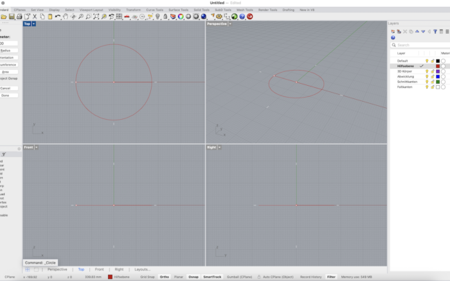Image resolution: width=450 pixels, height=281 pixels.
Task: Move the layer up with the blue up arrow
Action: pyautogui.click(x=417, y=32)
